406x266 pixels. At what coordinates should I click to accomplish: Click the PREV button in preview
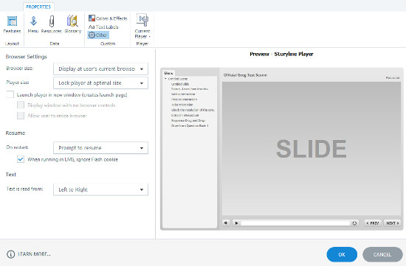point(373,223)
